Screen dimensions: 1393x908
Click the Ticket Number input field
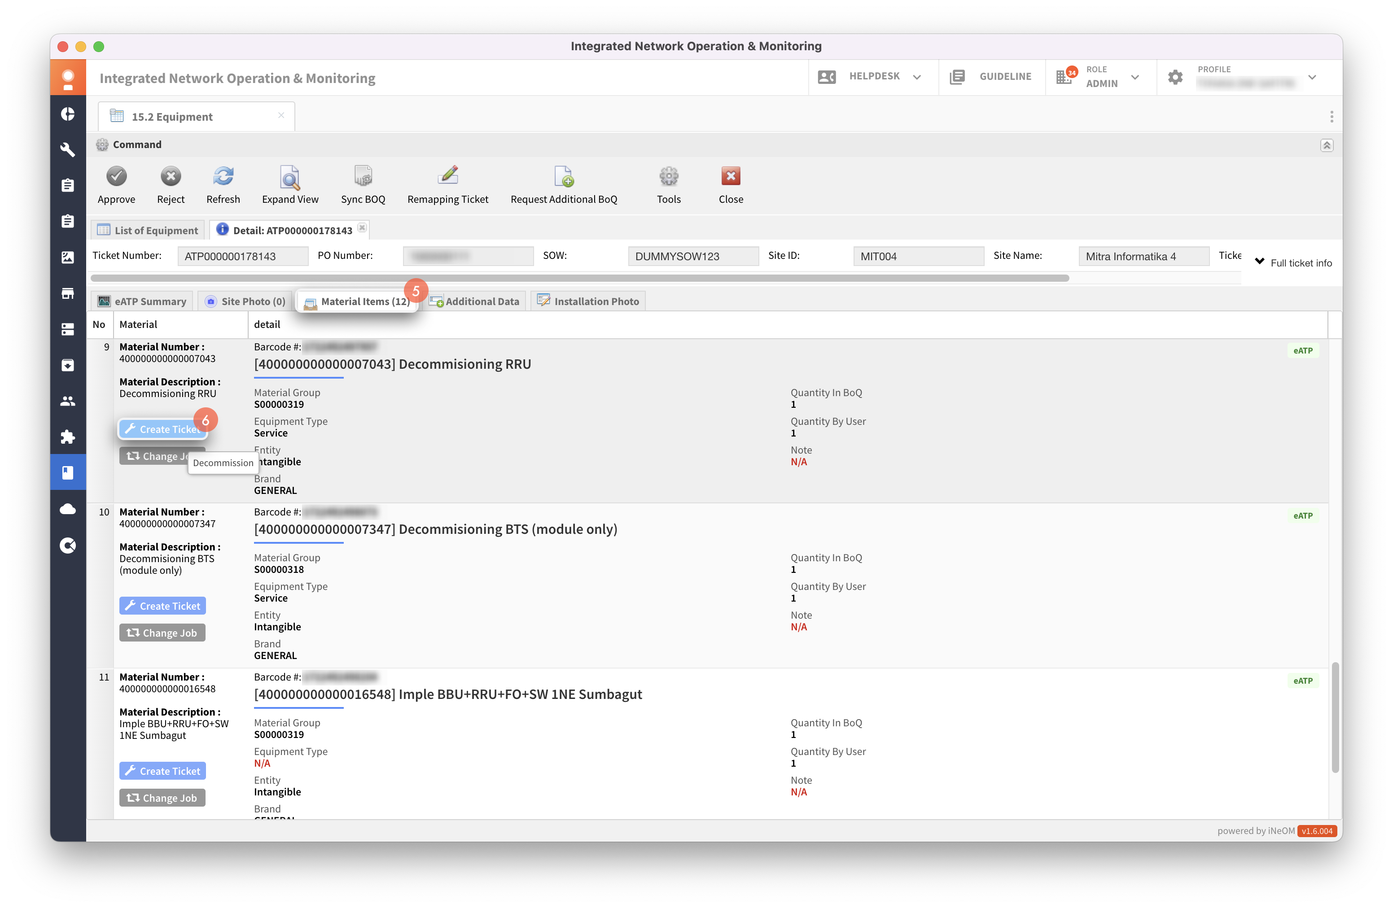point(243,256)
